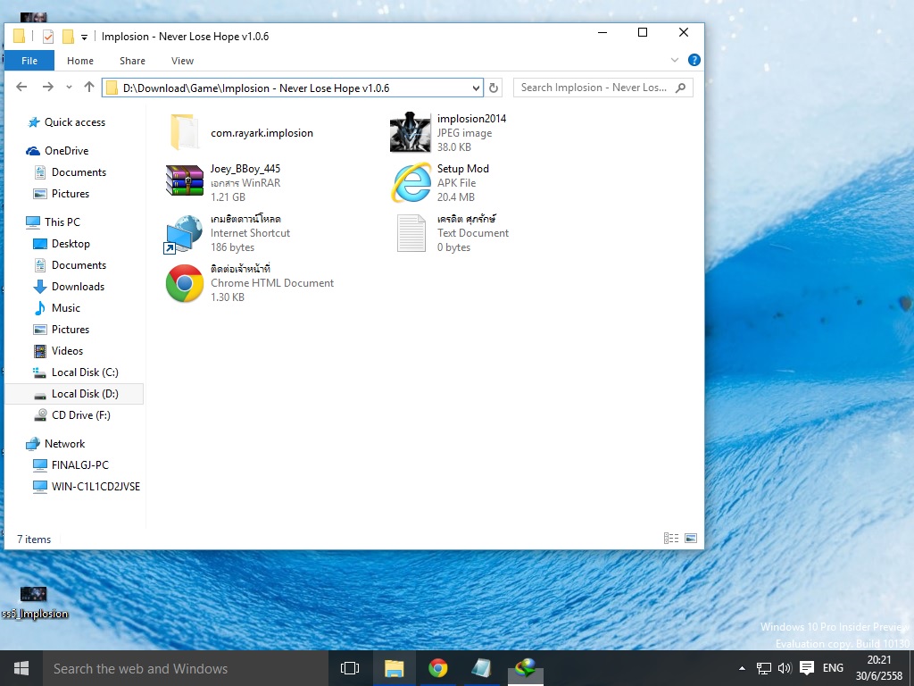The height and width of the screenshot is (686, 914).
Task: Open the File tab
Action: click(29, 61)
